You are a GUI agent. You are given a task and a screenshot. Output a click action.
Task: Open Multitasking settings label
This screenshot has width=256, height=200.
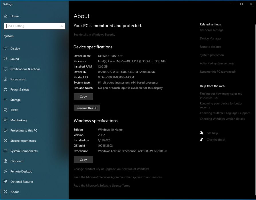point(18,120)
